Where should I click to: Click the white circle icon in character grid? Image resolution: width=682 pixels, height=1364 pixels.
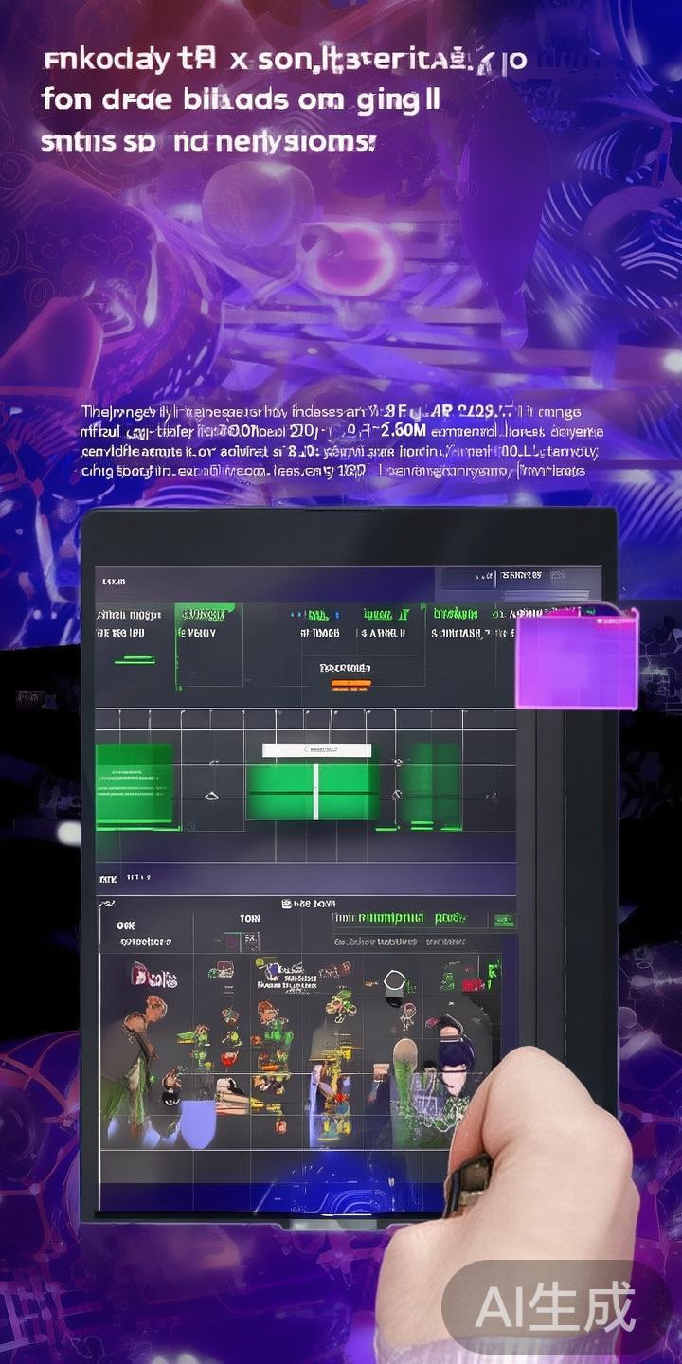[x=394, y=980]
